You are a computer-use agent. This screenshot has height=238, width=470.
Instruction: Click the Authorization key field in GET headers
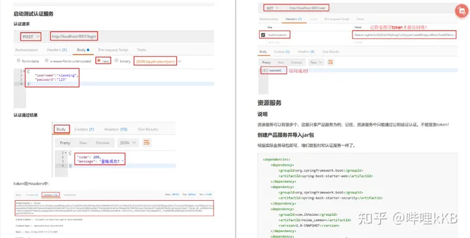coord(277,35)
